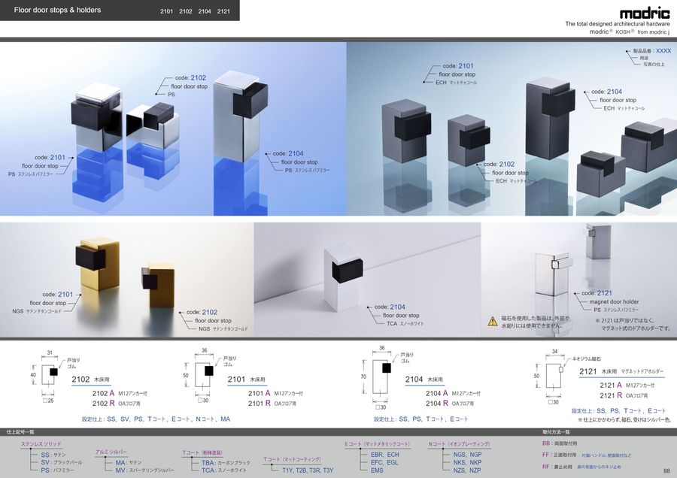Click the 'Eコート' metallic coat heading
This screenshot has height=478, width=677.
tap(377, 444)
